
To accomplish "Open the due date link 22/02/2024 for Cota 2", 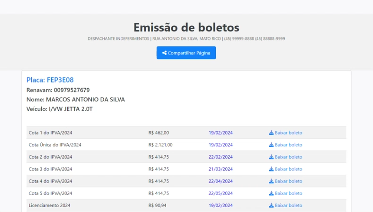I will 221,157.
